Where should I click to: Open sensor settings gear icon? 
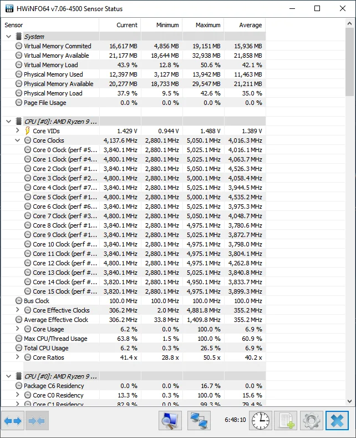(x=311, y=420)
